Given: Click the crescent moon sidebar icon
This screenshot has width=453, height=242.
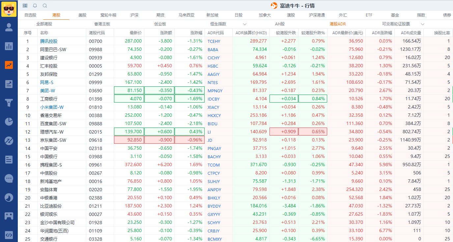Looking at the screenshot, I should (x=9, y=197).
